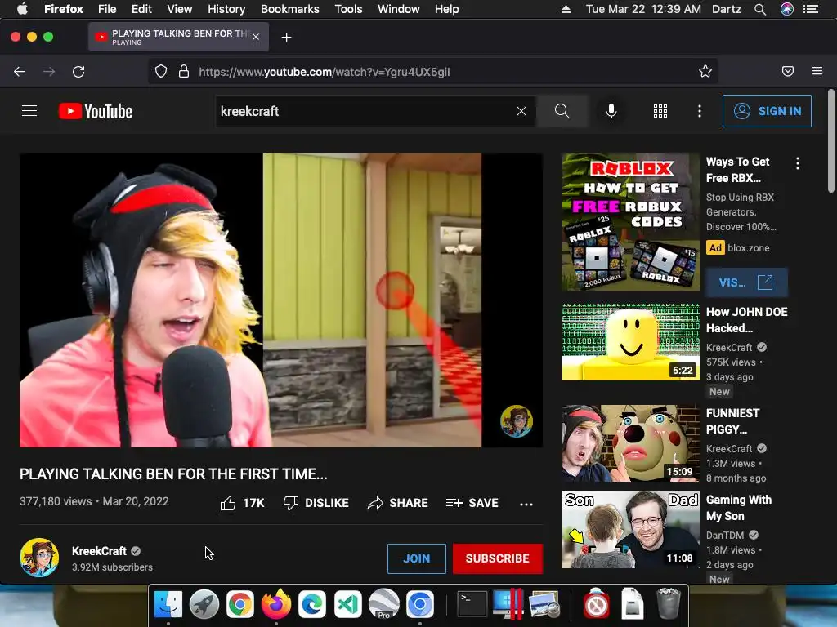
Task: Open Google Chrome from the Dock
Action: [x=239, y=604]
